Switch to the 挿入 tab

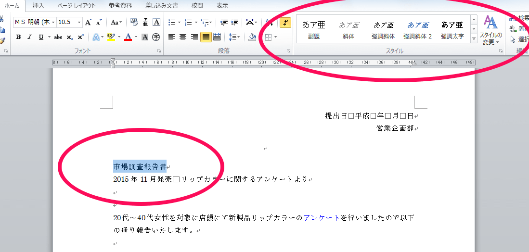[39, 5]
